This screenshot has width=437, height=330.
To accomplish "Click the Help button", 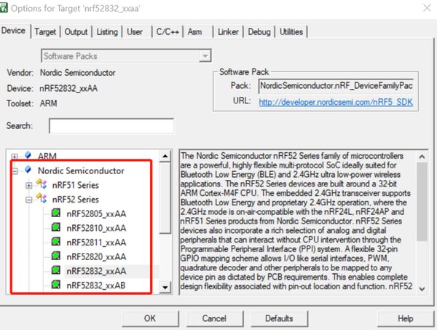I will pos(406,318).
